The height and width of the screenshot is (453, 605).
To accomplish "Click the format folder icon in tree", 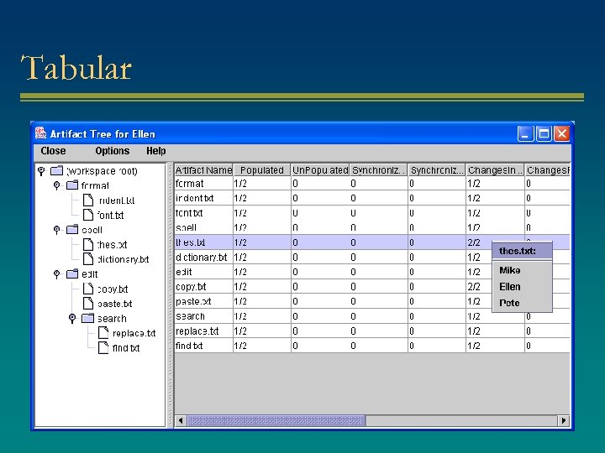I will [x=72, y=185].
